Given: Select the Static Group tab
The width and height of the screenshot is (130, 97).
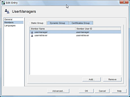Looking at the screenshot, I should tap(37, 23).
